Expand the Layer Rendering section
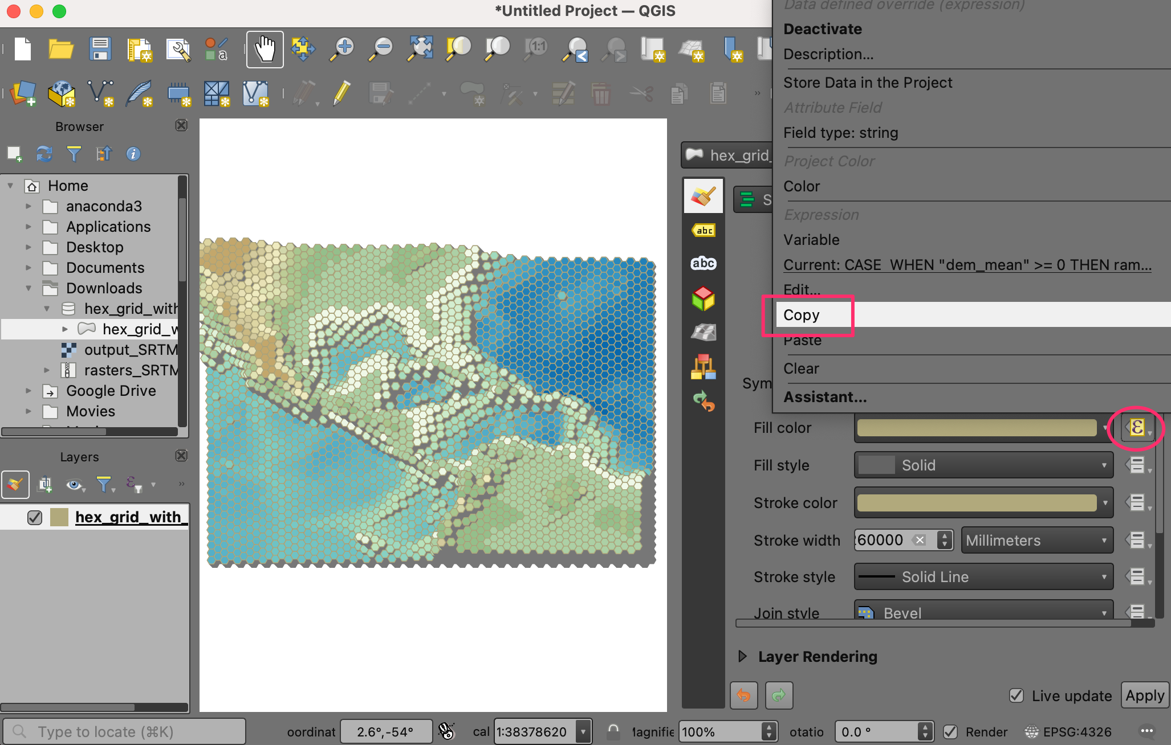The image size is (1171, 745). 742,657
